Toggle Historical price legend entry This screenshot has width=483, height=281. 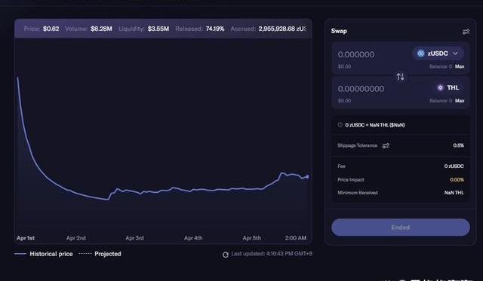(44, 254)
